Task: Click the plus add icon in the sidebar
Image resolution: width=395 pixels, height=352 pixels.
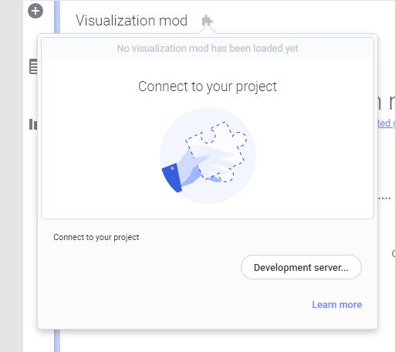Action: pyautogui.click(x=35, y=11)
